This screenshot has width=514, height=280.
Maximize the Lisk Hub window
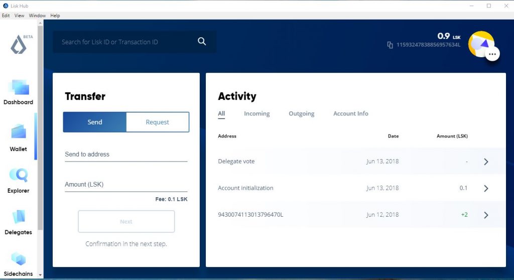(489, 6)
